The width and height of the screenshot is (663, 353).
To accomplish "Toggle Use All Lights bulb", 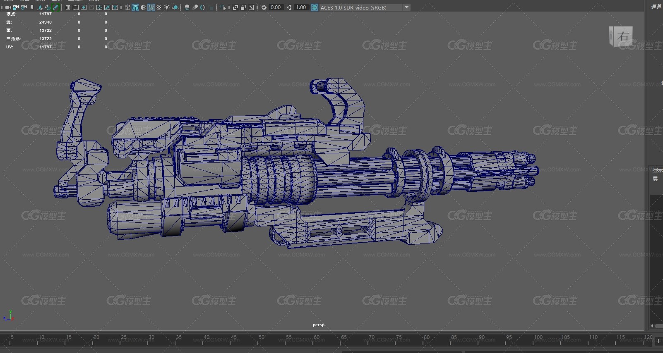I will point(167,7).
